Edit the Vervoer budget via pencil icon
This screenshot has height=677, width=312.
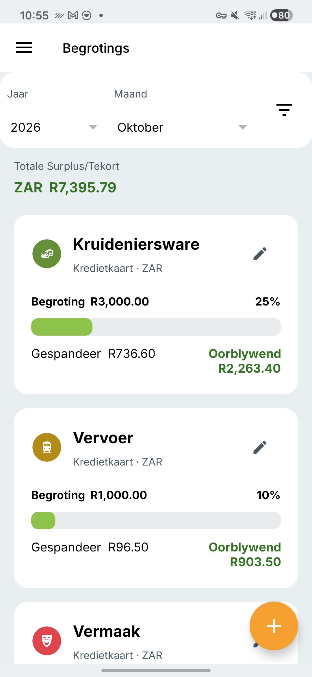point(260,447)
